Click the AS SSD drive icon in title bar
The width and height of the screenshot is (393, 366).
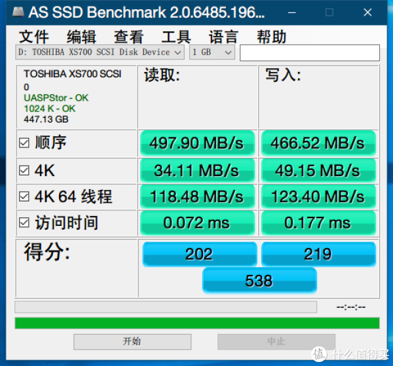point(18,12)
